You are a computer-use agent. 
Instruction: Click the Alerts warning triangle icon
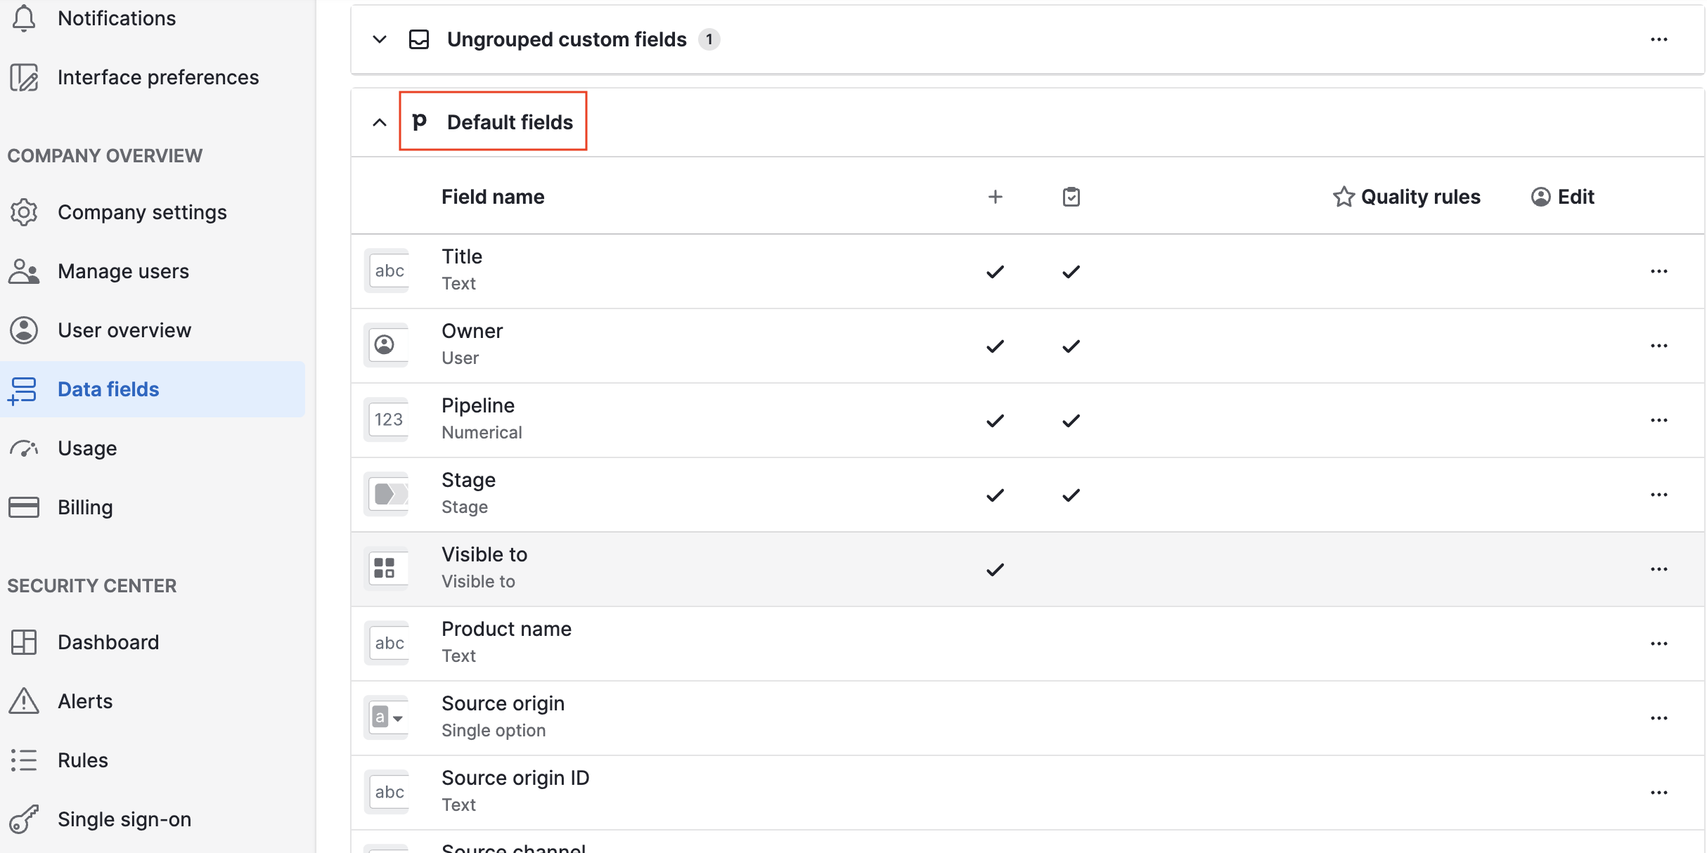coord(24,701)
